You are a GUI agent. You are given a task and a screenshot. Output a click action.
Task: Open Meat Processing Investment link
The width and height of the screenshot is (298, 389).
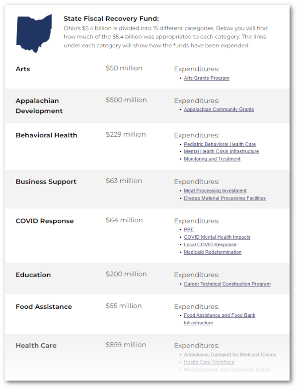215,191
